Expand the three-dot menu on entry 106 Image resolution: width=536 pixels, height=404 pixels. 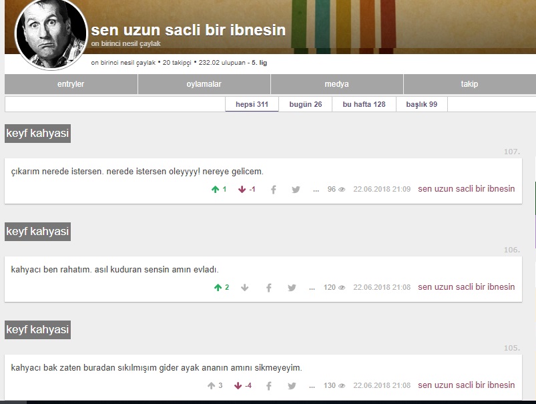point(312,288)
